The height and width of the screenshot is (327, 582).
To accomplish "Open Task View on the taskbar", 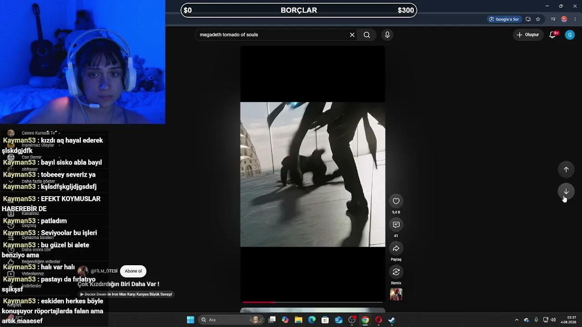I will (272, 320).
